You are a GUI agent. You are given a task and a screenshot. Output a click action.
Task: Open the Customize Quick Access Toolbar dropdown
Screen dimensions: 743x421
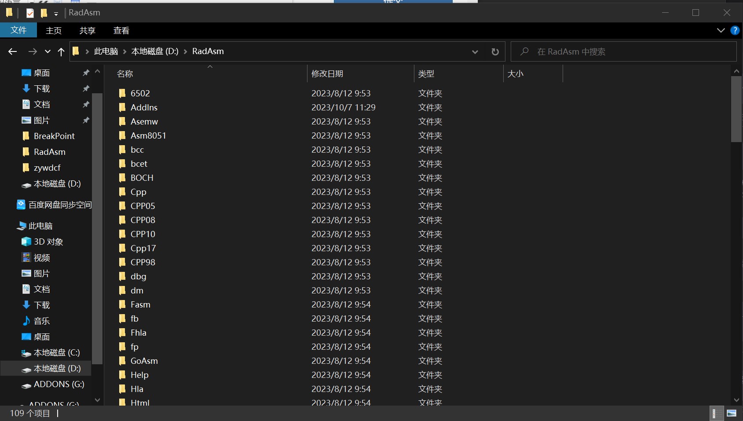(56, 14)
